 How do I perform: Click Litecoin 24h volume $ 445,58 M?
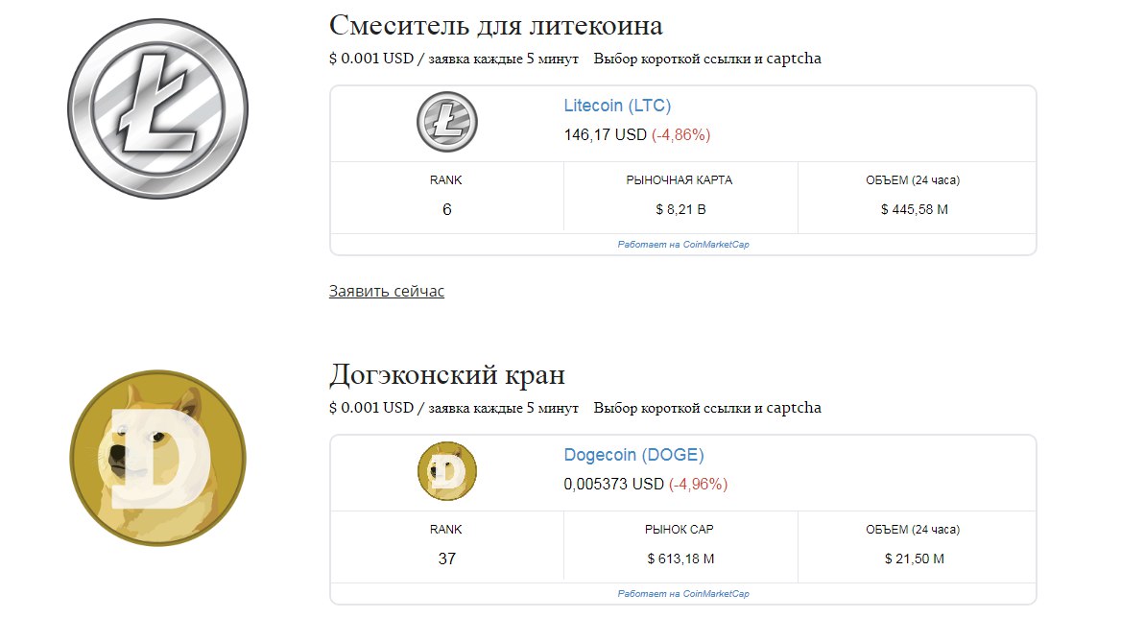(914, 209)
